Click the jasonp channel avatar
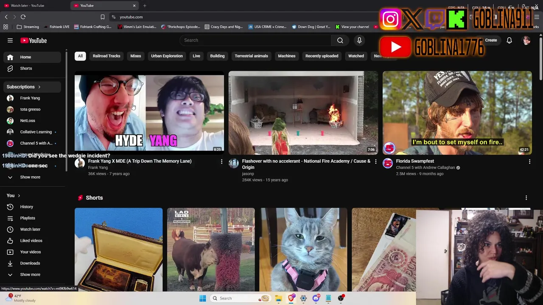This screenshot has height=305, width=543. [x=234, y=164]
